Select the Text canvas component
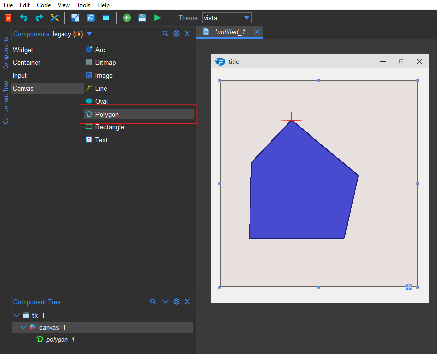Image resolution: width=437 pixels, height=354 pixels. coord(139,140)
